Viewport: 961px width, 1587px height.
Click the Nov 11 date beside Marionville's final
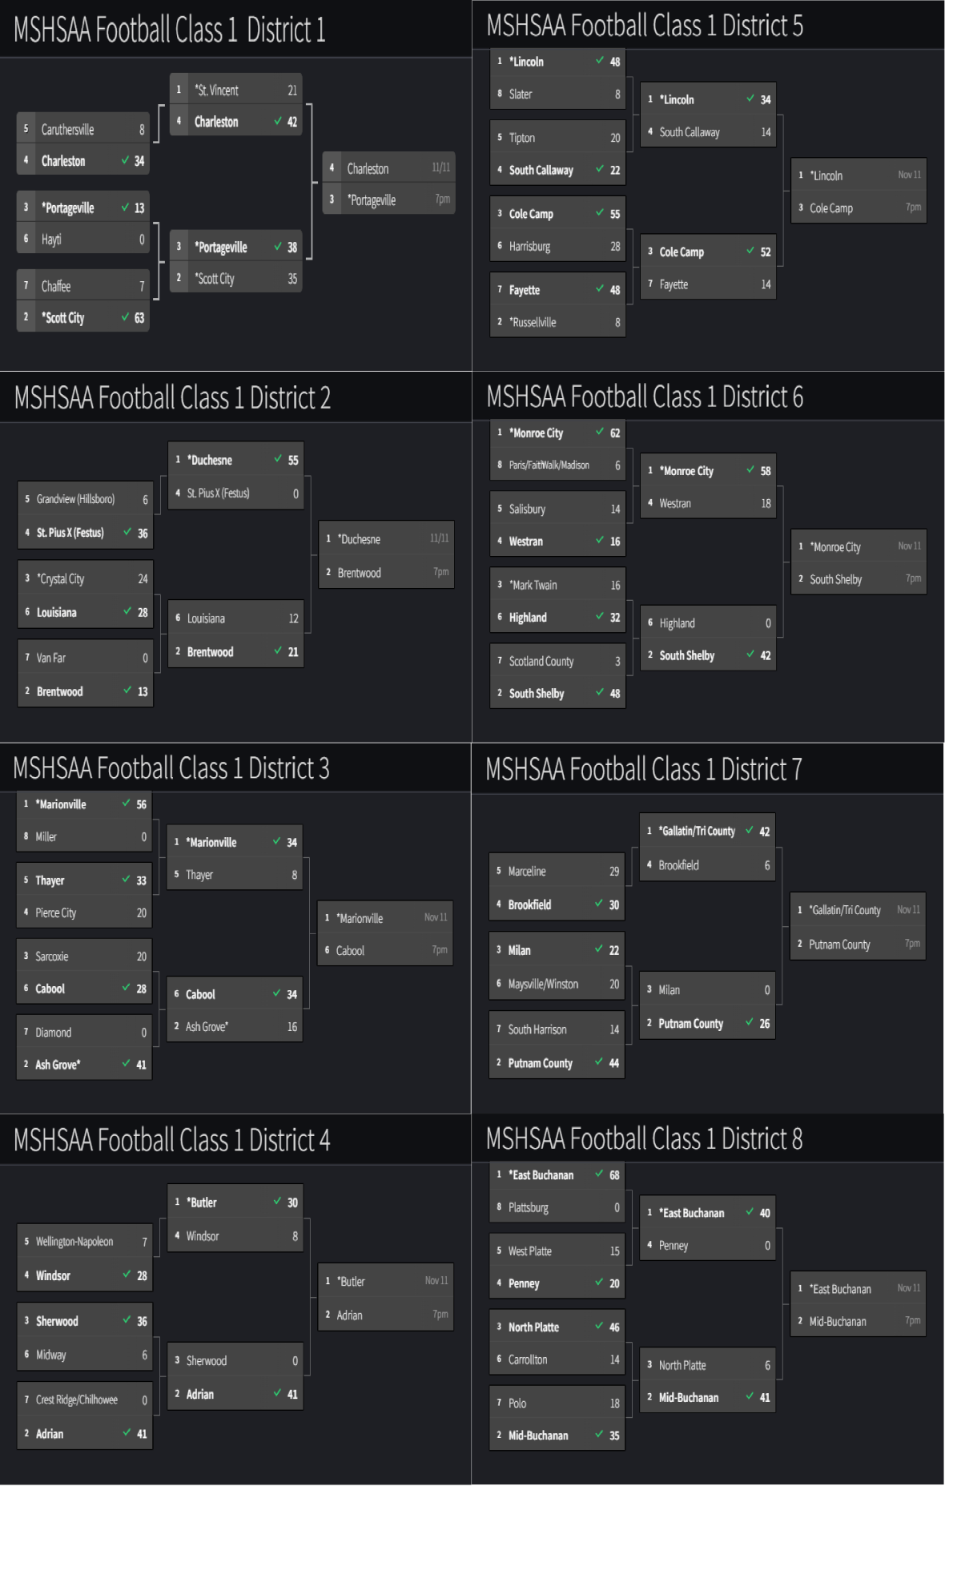click(436, 917)
